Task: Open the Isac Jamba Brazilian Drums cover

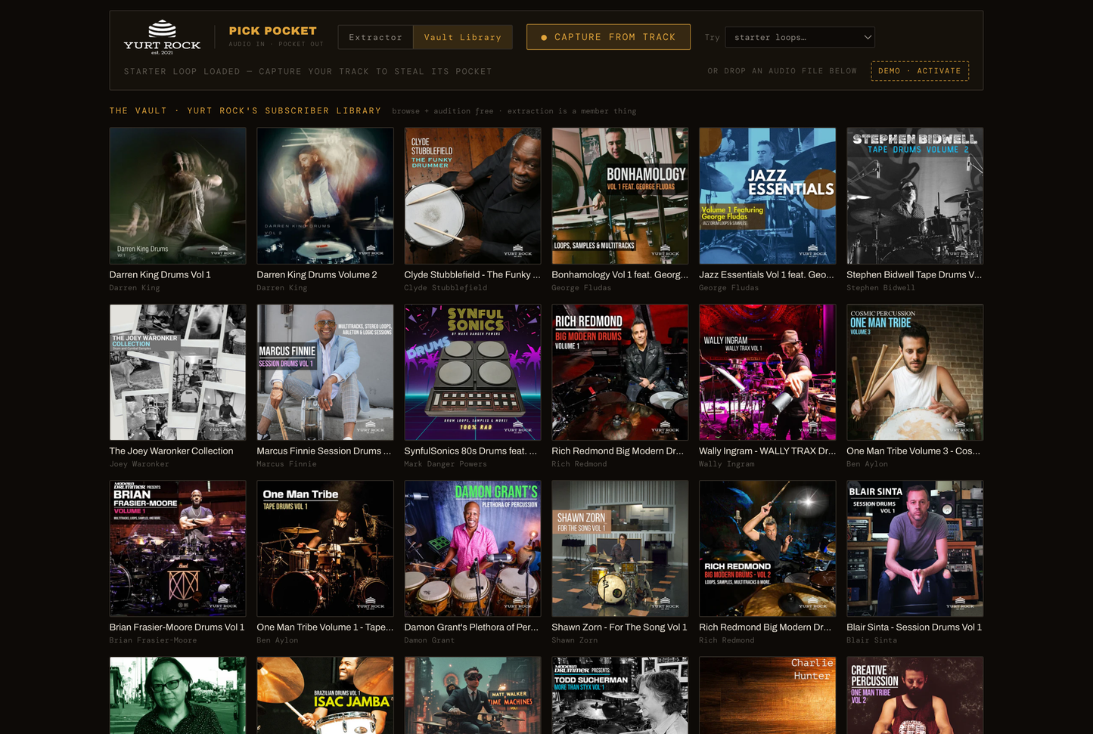Action: pos(325,695)
